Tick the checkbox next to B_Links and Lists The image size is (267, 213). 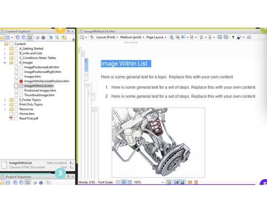pyautogui.click(x=16, y=53)
